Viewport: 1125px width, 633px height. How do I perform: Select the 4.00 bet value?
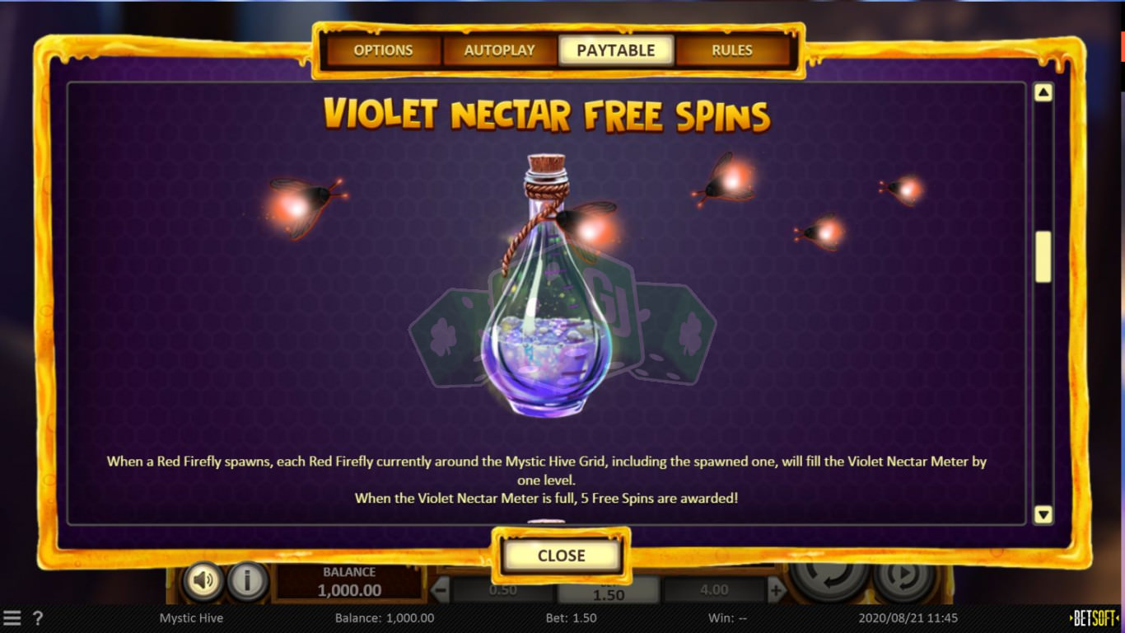point(714,589)
